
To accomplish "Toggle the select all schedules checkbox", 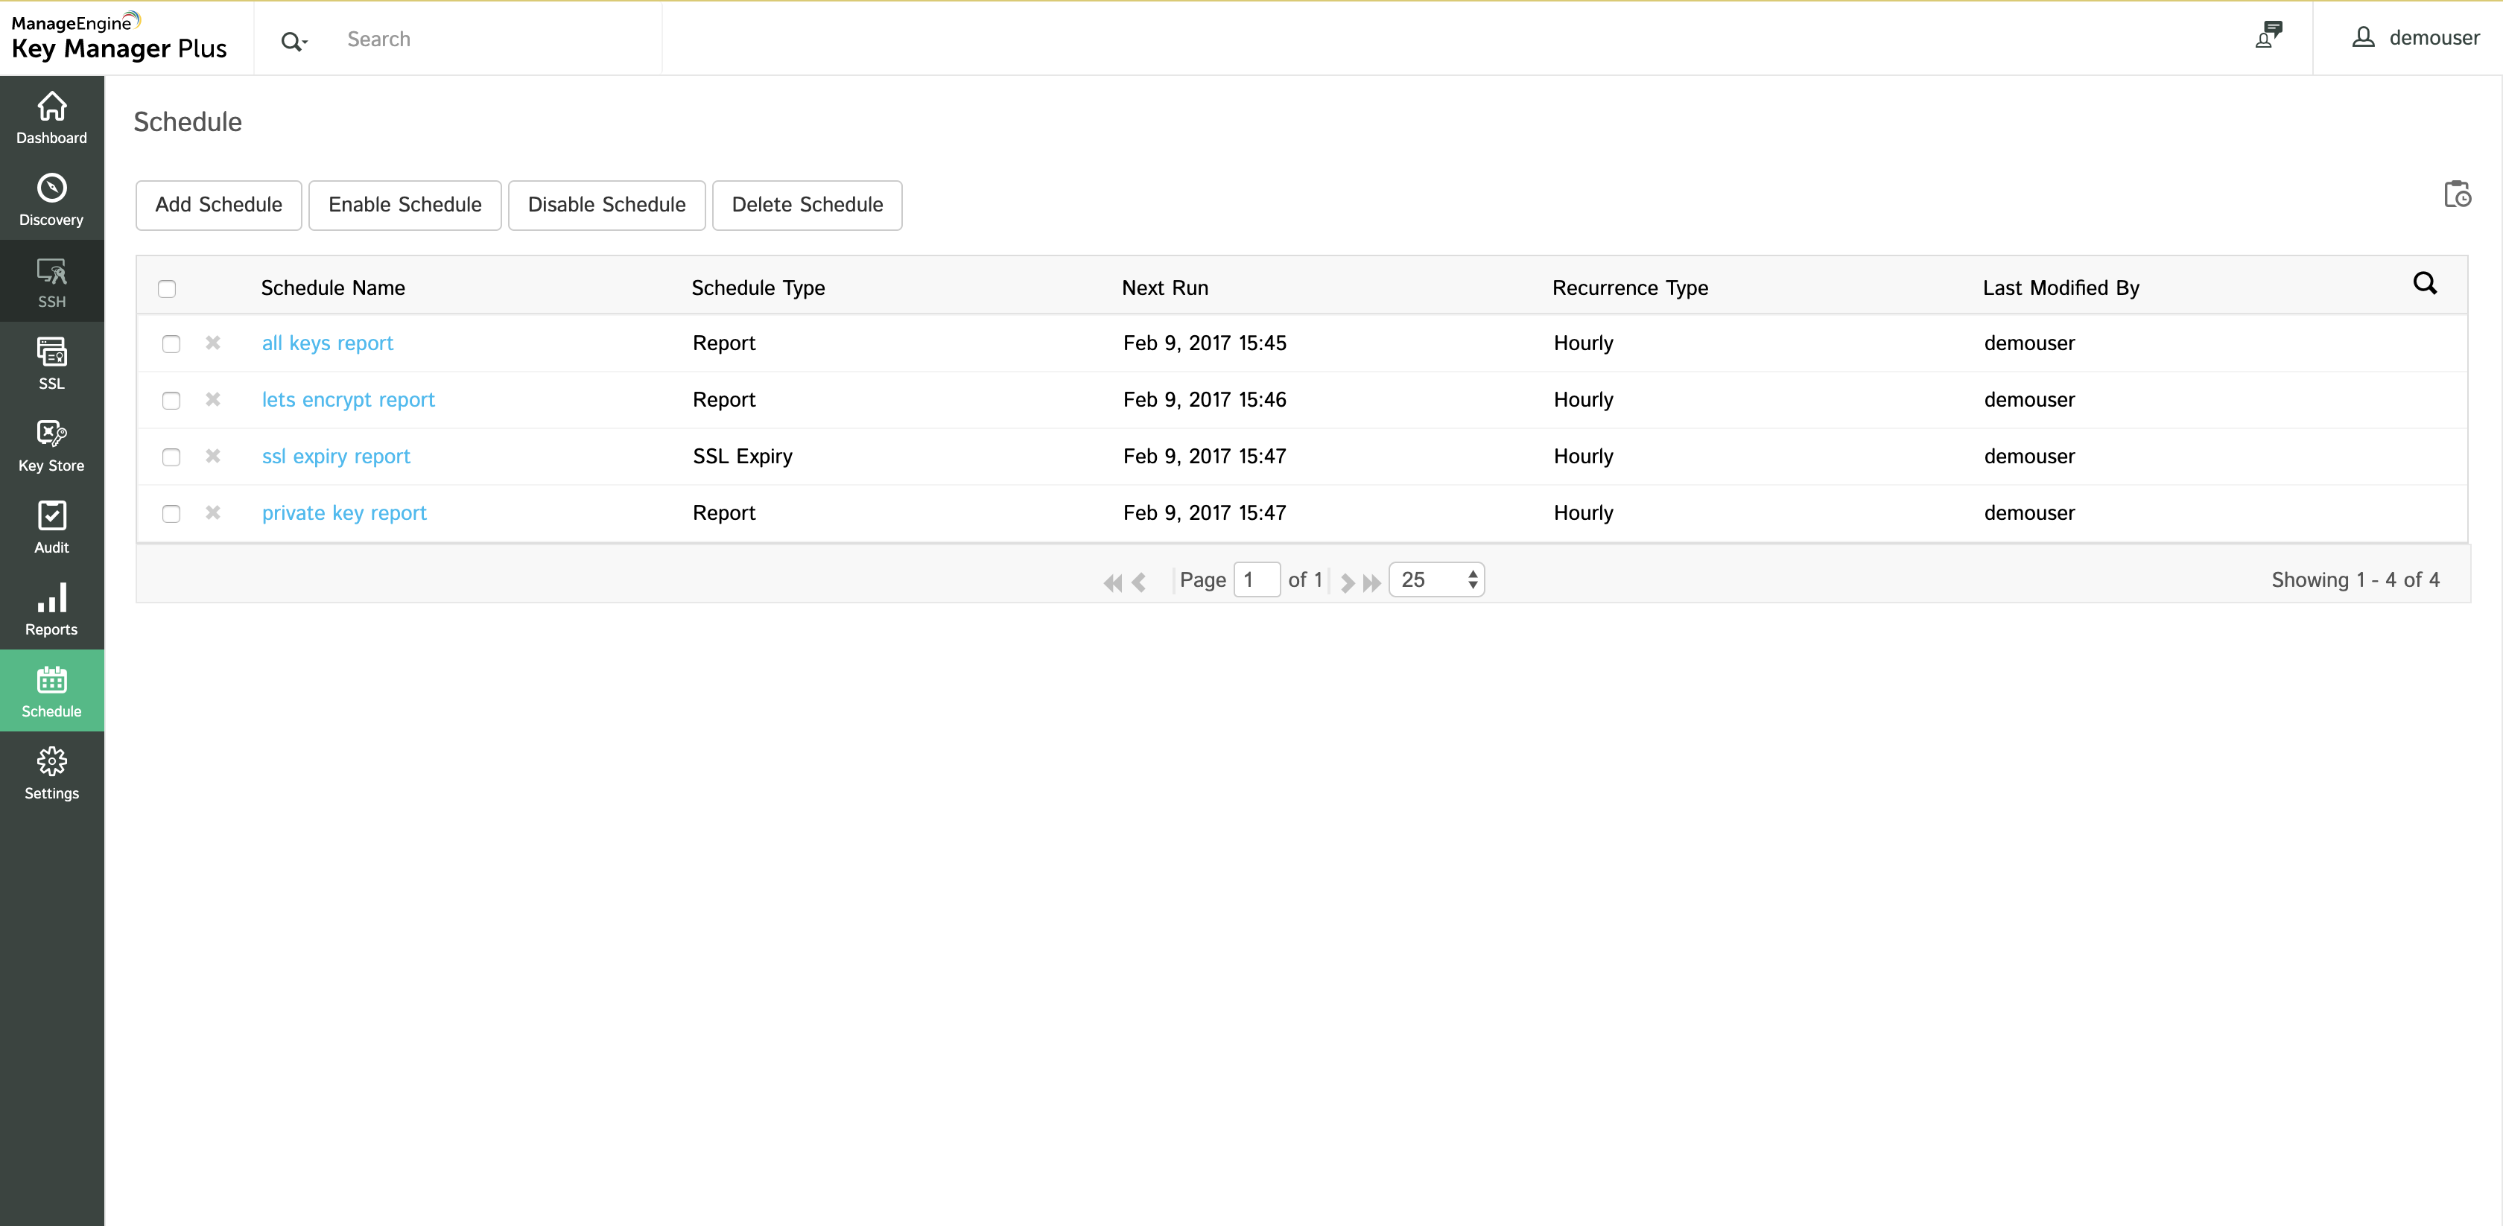I will (x=167, y=288).
